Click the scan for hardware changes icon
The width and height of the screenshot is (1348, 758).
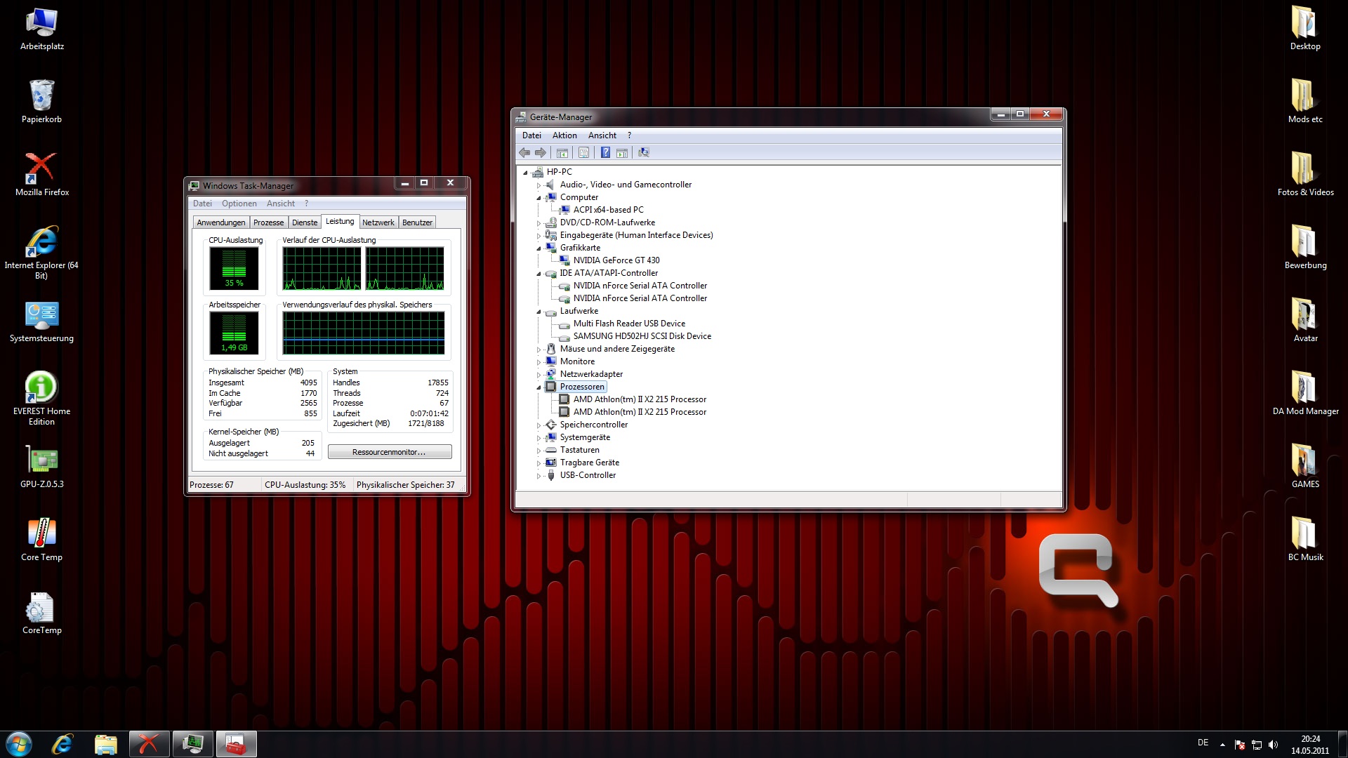(643, 152)
